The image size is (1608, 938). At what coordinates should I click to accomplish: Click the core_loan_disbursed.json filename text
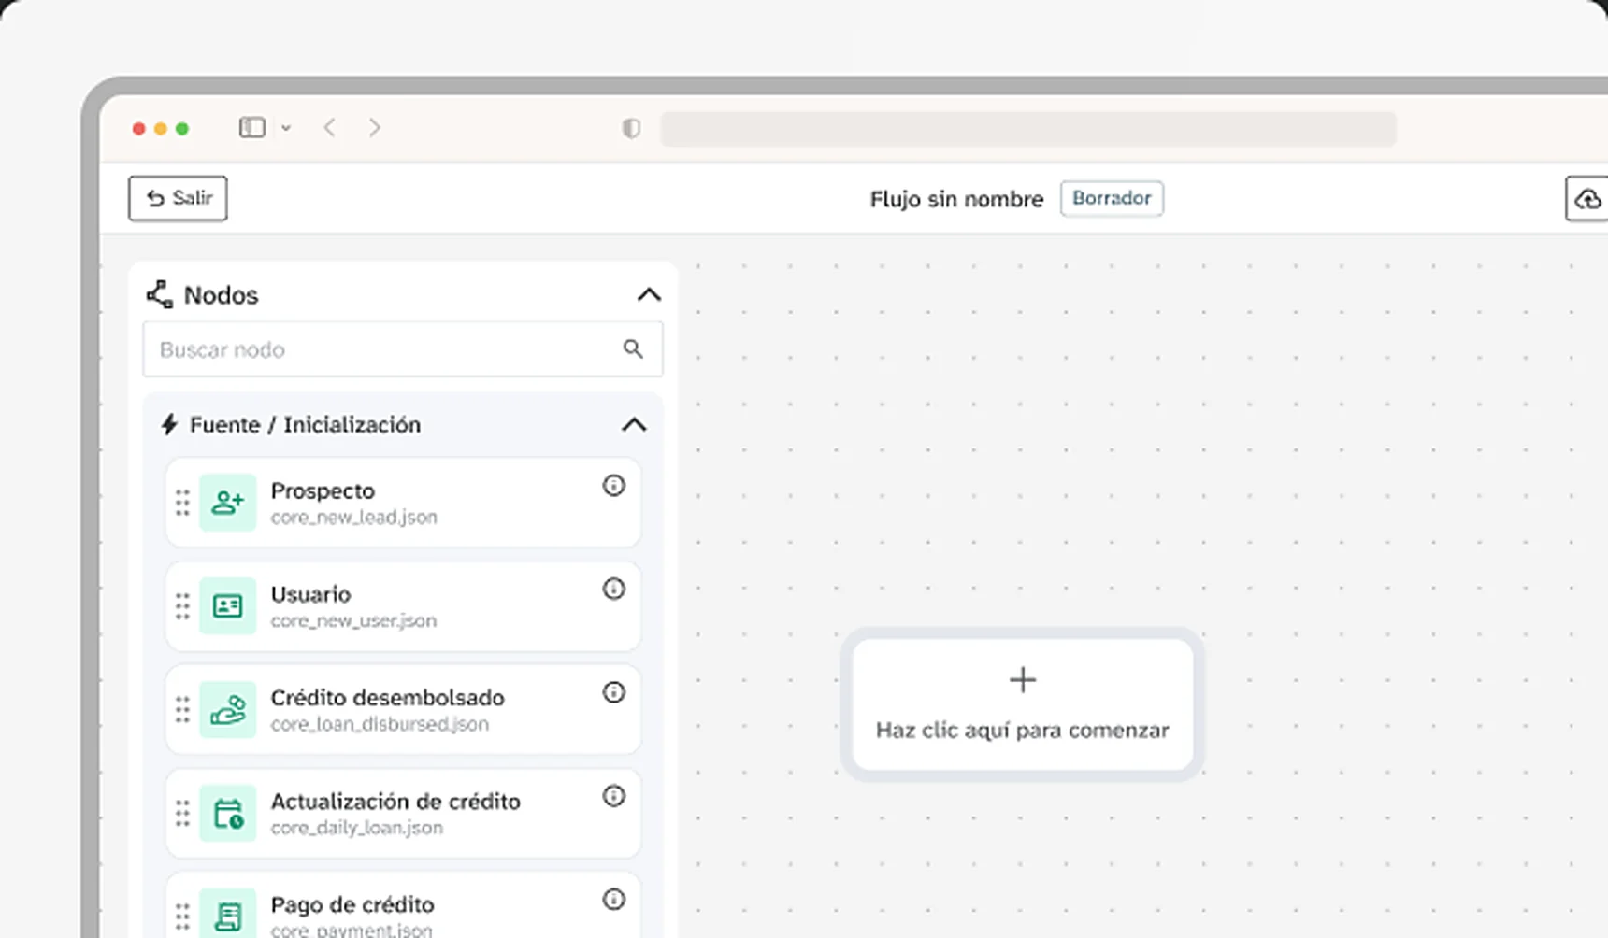[x=380, y=725]
